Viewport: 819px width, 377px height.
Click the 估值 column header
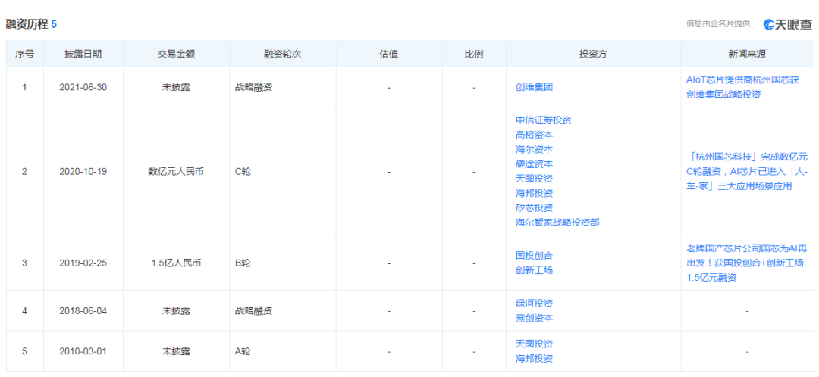pos(389,54)
